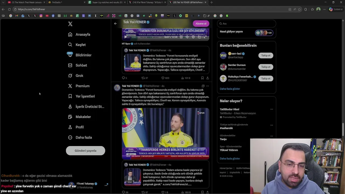Viewport: 345px width, 194px height.
Task: Open Daha fazla menu in sidebar
Action: click(80, 137)
